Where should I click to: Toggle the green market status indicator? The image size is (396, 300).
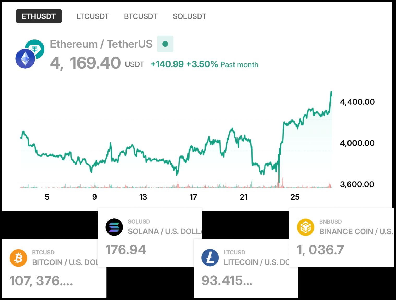click(165, 44)
